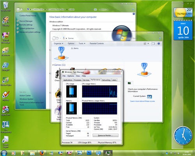Switch to the Networking tab
This screenshot has width=195, height=156.
106,80
